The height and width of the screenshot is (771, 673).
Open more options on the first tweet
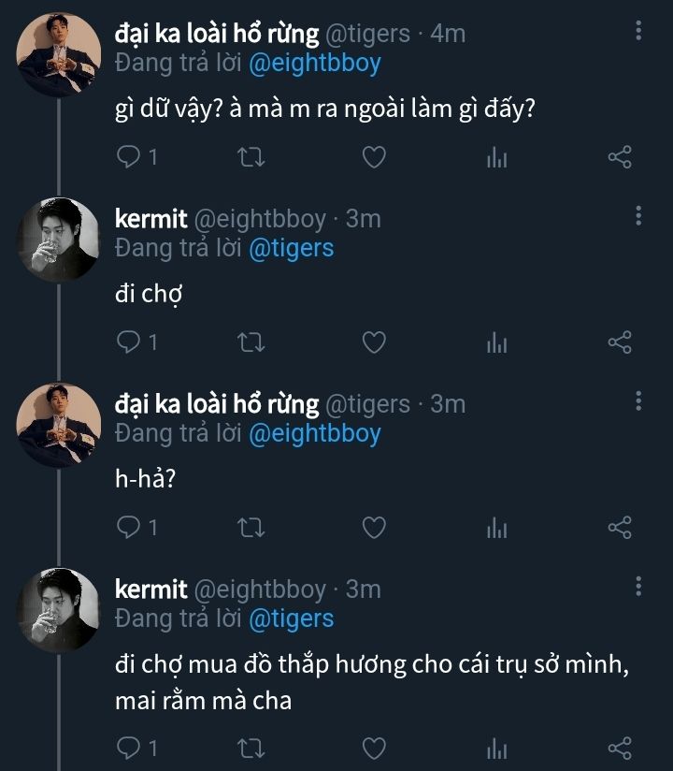(638, 32)
